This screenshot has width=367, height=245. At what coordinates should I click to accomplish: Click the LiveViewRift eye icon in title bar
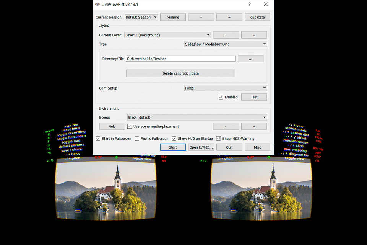[97, 4]
